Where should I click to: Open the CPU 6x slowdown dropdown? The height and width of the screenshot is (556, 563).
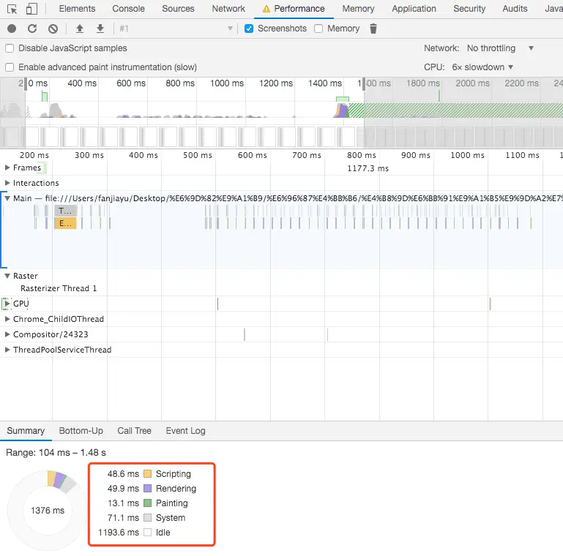(x=482, y=67)
